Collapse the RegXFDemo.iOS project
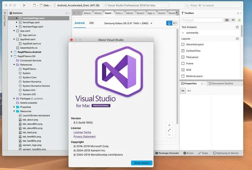This screenshot has height=170, width=252. (12, 56)
